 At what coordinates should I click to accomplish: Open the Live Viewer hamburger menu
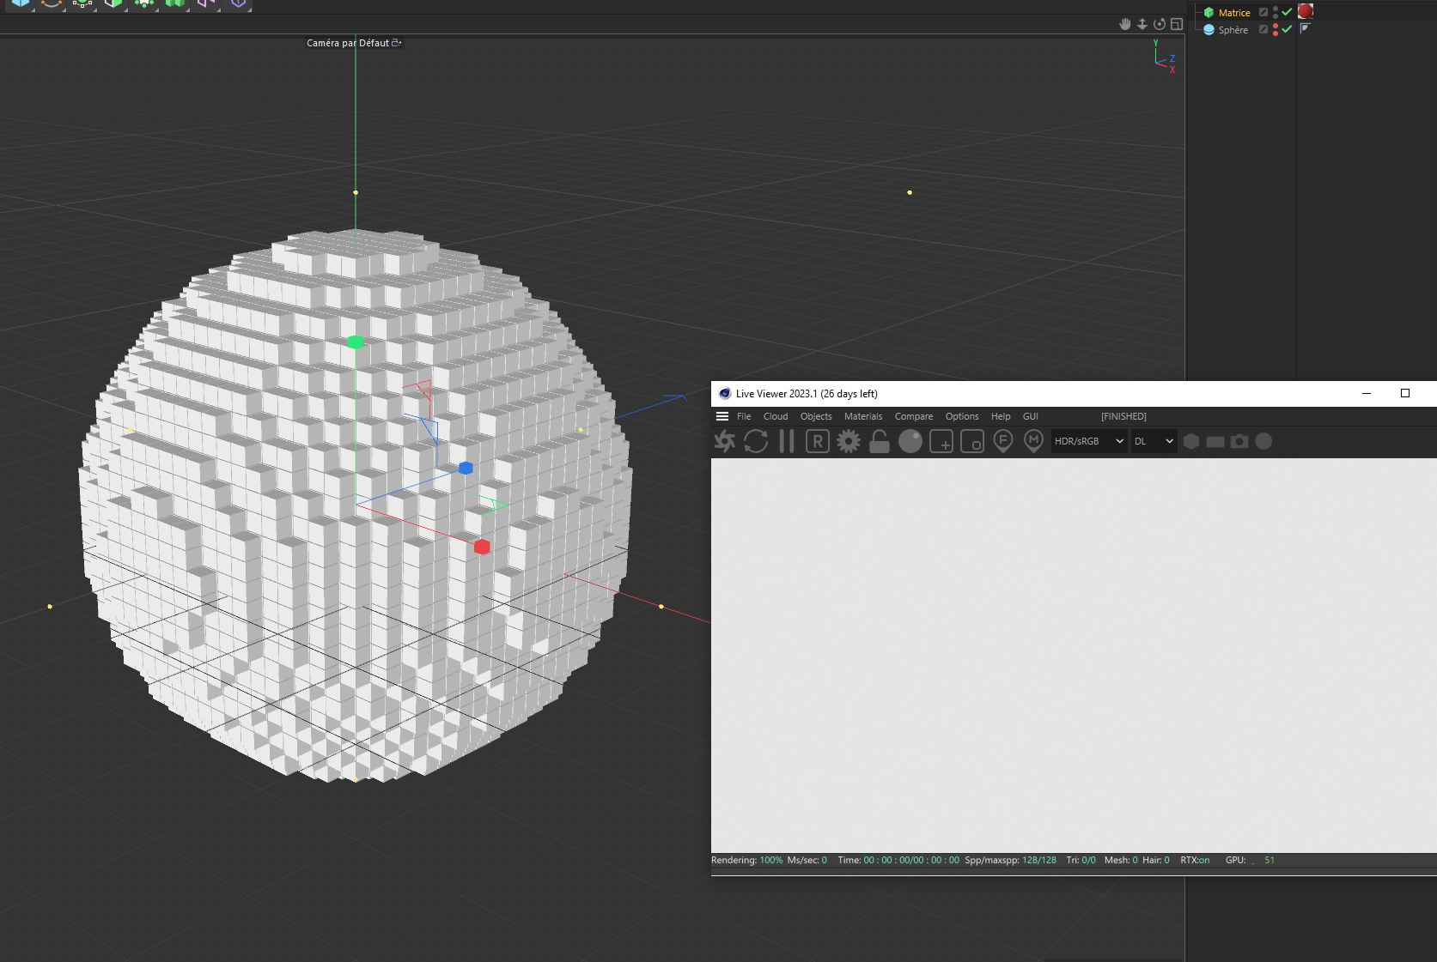click(x=722, y=416)
